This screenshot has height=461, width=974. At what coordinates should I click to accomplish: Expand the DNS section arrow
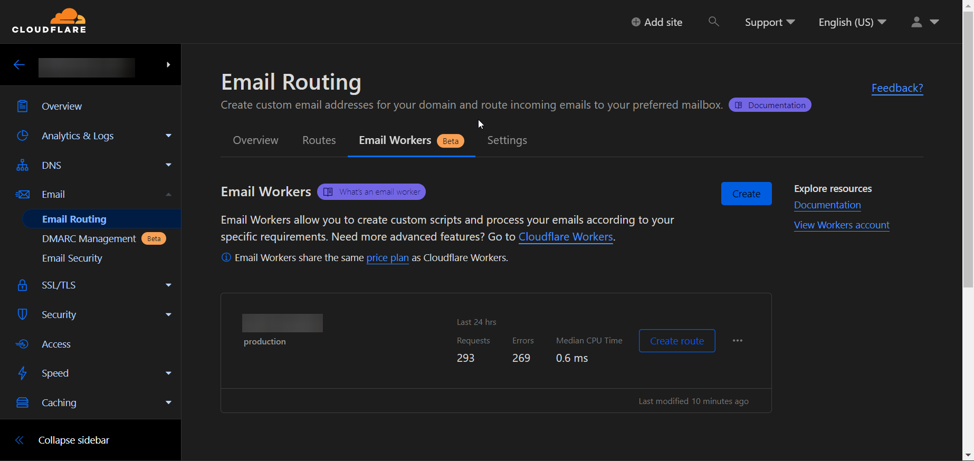[168, 165]
